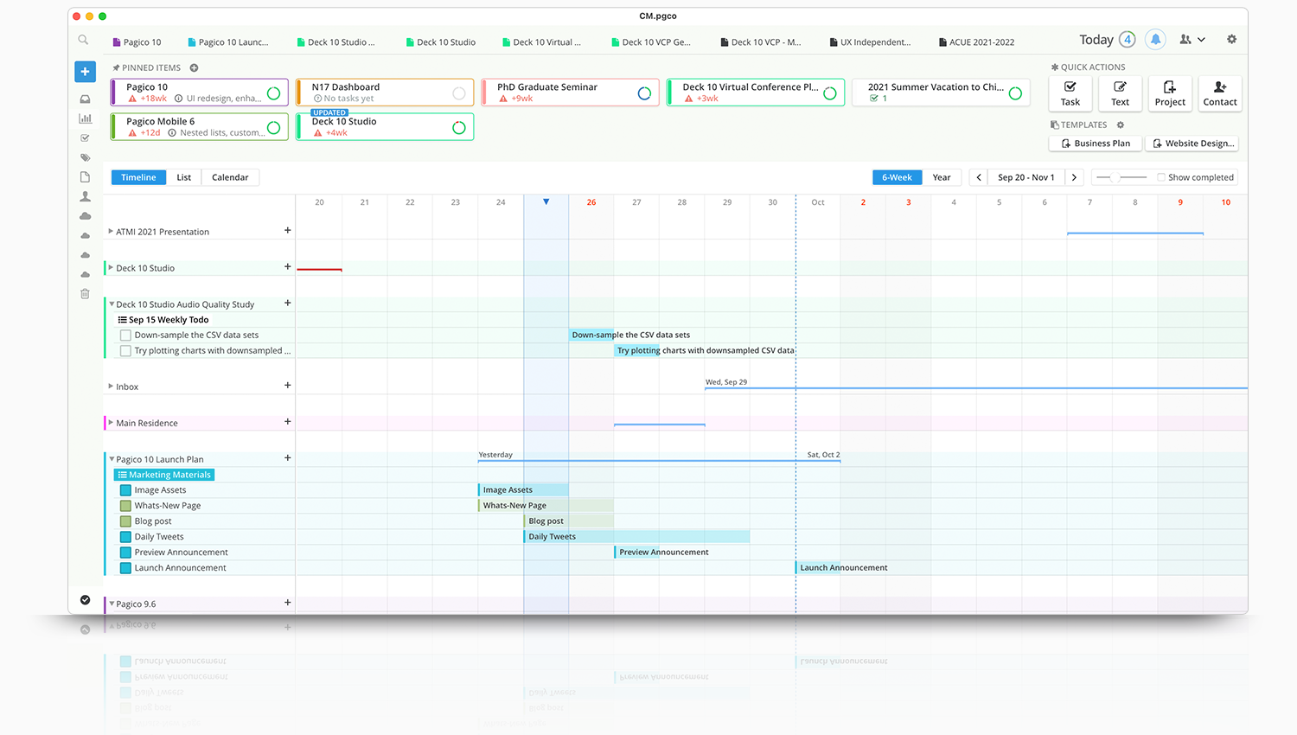The image size is (1297, 735).
Task: Open the ACUE 2021-2022 tab
Action: point(976,42)
